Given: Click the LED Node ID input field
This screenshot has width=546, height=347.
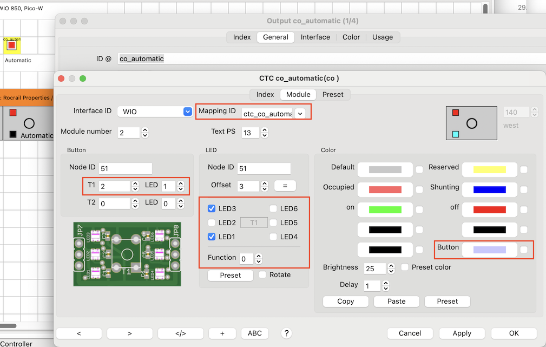Looking at the screenshot, I should tap(264, 168).
